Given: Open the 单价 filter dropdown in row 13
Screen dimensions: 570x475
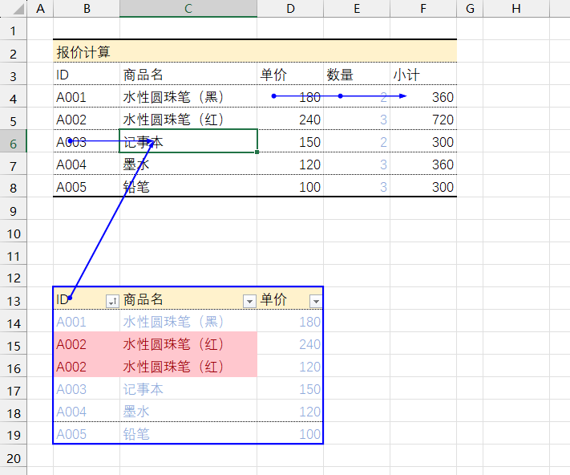Looking at the screenshot, I should point(316,301).
